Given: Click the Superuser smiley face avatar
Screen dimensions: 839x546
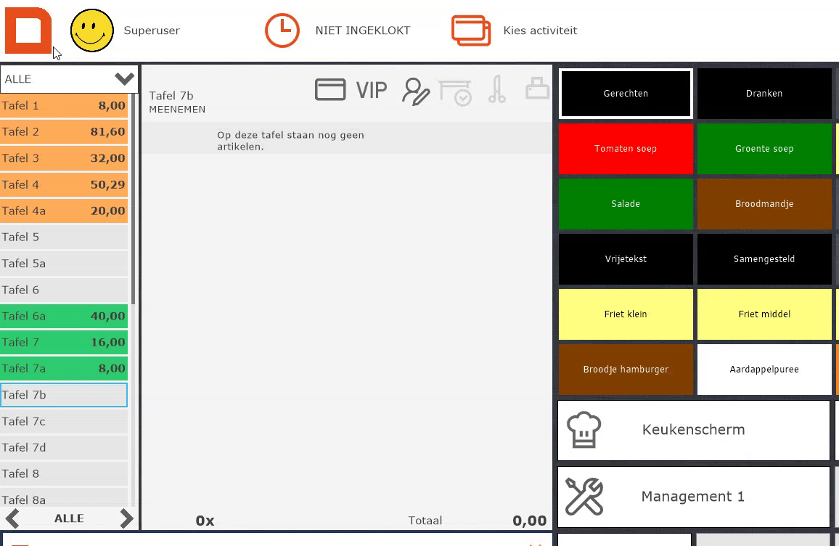Looking at the screenshot, I should pos(92,30).
